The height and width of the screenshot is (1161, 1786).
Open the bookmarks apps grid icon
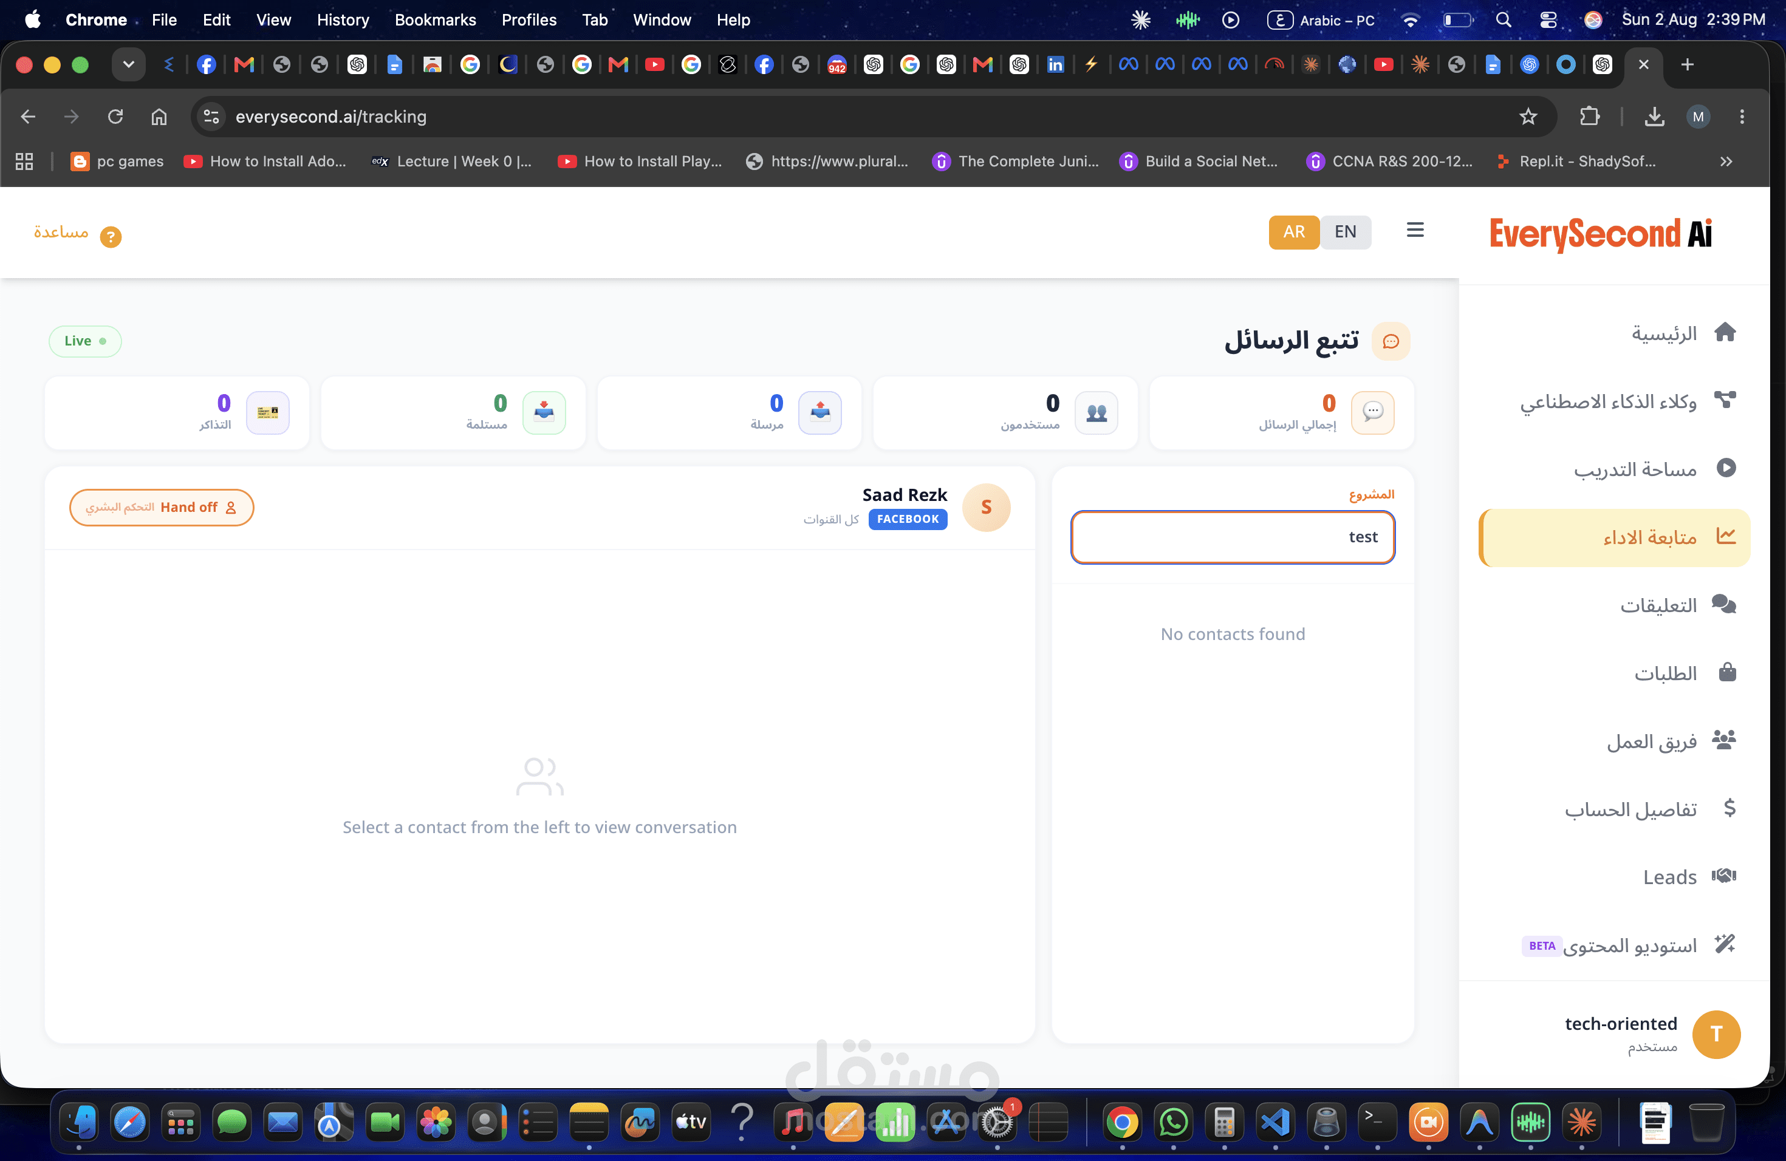[x=24, y=162]
